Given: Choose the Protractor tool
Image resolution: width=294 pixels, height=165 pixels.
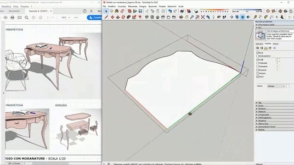Looking at the screenshot, I should [x=266, y=17].
